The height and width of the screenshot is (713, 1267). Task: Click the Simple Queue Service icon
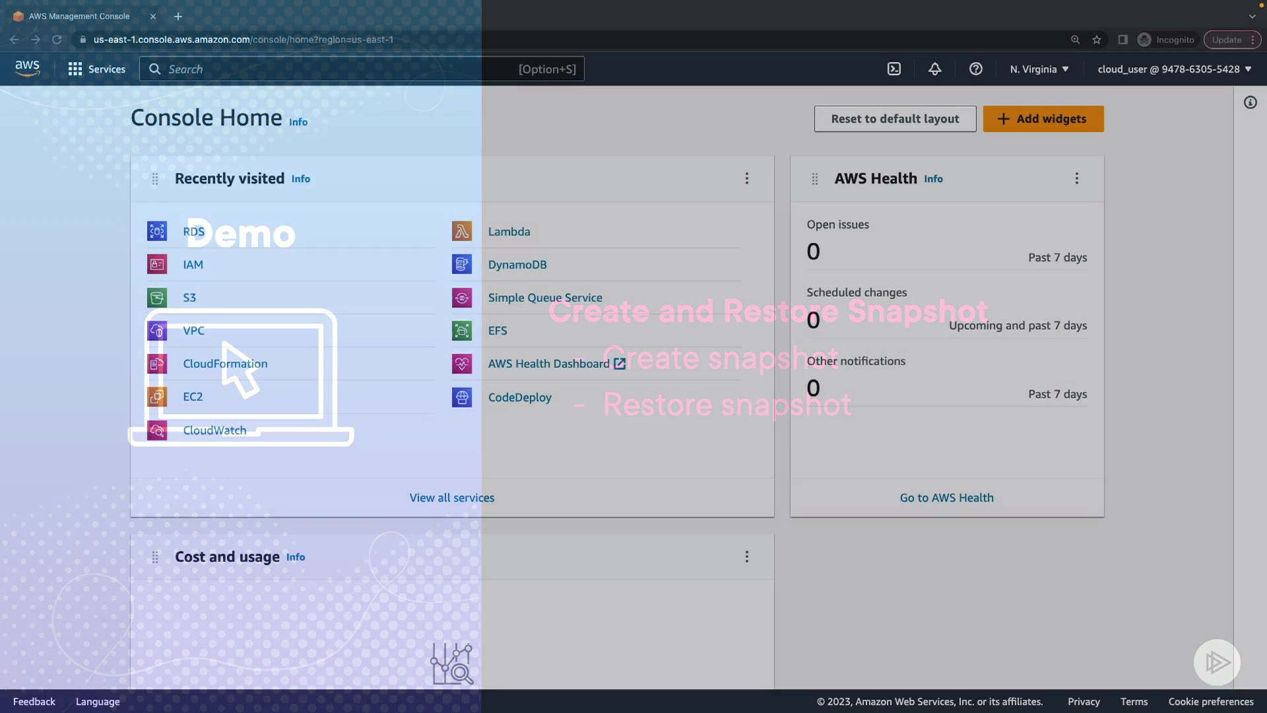(x=462, y=298)
